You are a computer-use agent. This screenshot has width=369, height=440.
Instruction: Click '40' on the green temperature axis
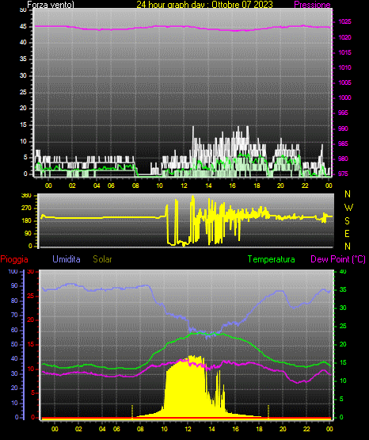pyautogui.click(x=343, y=271)
